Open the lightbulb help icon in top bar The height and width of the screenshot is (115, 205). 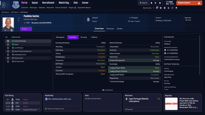155,3
